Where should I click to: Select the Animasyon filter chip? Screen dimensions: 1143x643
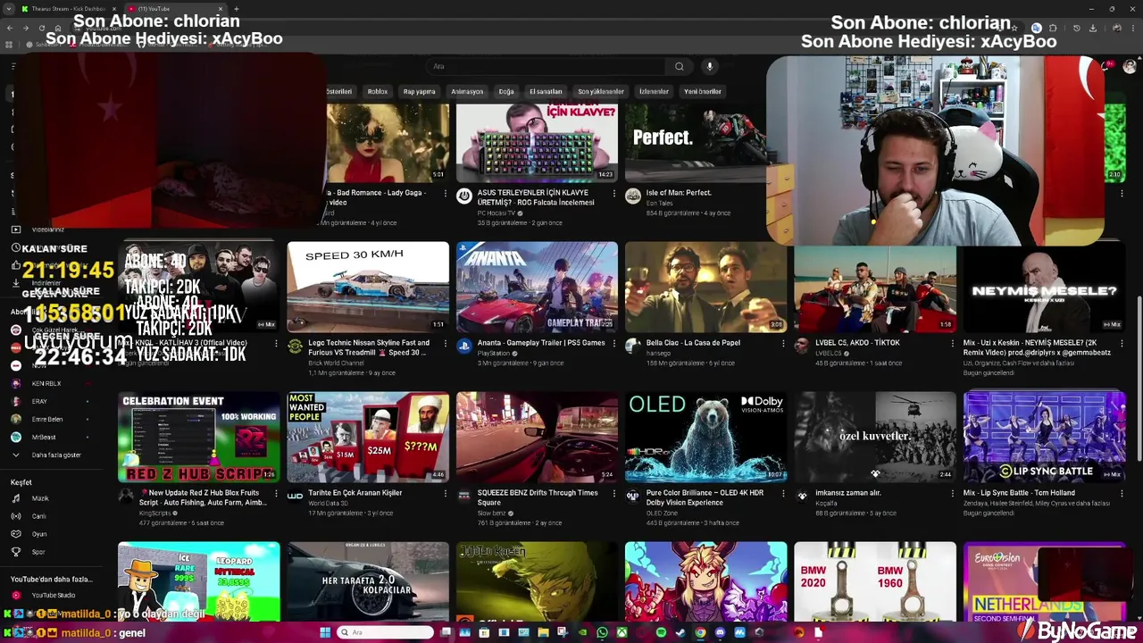pyautogui.click(x=467, y=91)
